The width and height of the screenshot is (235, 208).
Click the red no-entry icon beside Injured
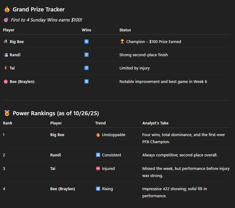[98, 168]
